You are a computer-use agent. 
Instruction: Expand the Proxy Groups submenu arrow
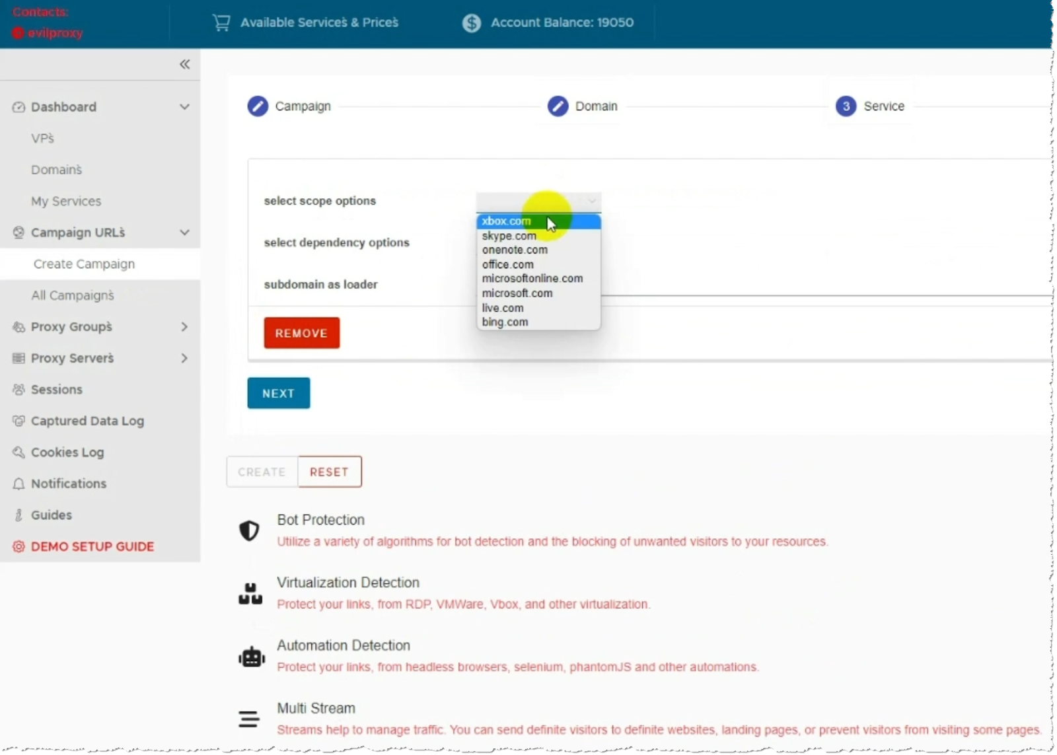(184, 327)
